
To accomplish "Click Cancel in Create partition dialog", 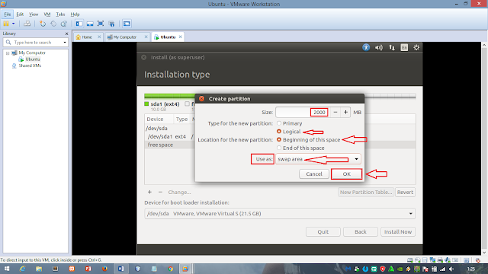I will 314,174.
